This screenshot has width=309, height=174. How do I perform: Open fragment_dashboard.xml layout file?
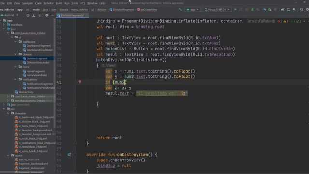click(x=33, y=164)
